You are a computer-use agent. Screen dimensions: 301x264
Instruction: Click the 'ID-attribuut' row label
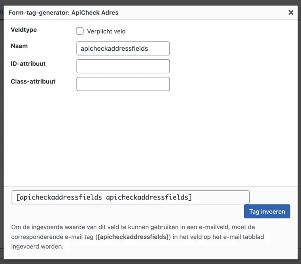coord(28,64)
